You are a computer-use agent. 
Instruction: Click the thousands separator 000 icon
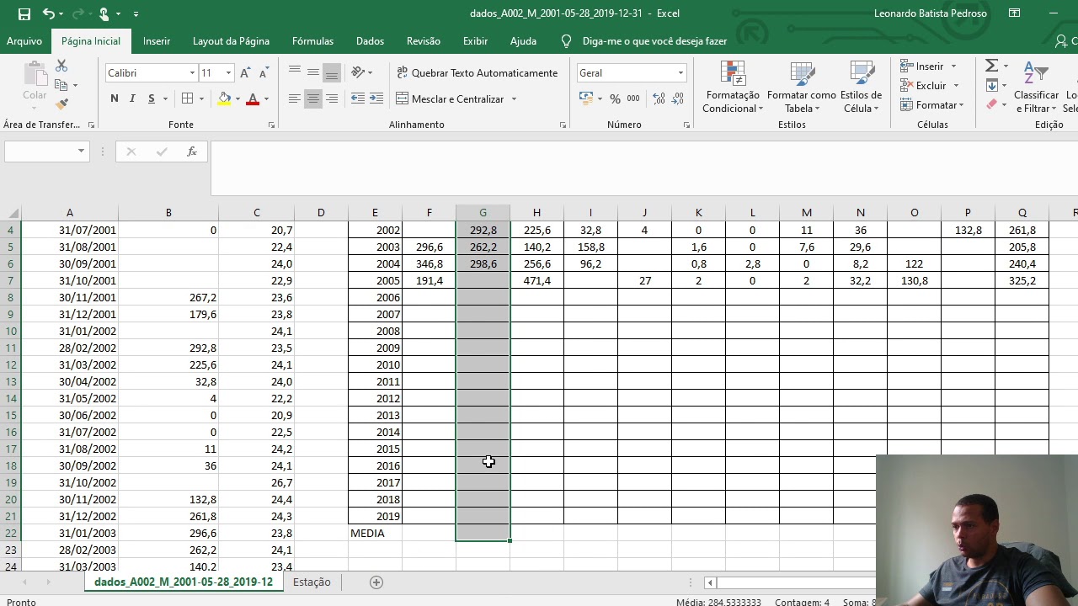pos(633,98)
